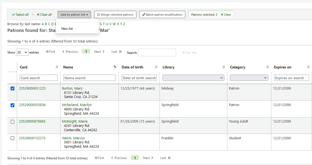Click the pencil icon on Batch patron modification

click(144, 14)
